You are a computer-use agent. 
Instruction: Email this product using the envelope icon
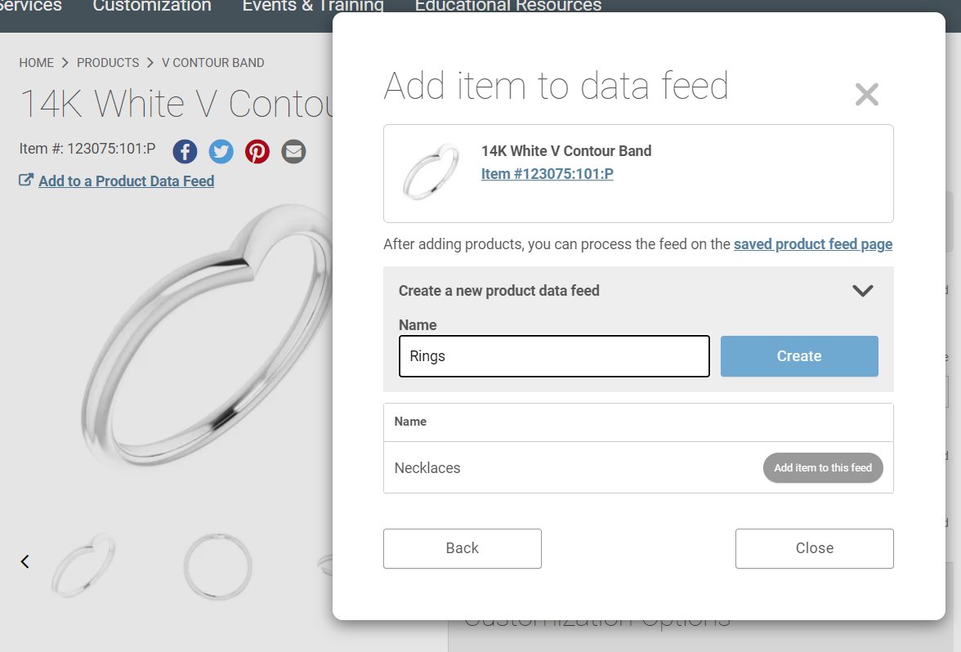(293, 151)
